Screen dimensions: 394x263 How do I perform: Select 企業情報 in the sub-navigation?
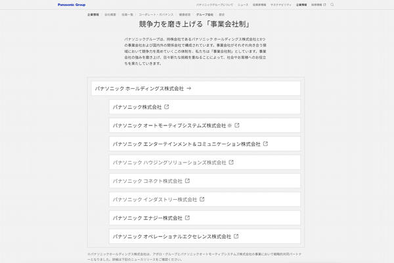(x=93, y=14)
